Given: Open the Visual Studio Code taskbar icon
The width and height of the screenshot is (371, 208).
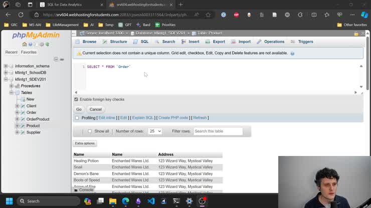Looking at the screenshot, I should [151, 201].
